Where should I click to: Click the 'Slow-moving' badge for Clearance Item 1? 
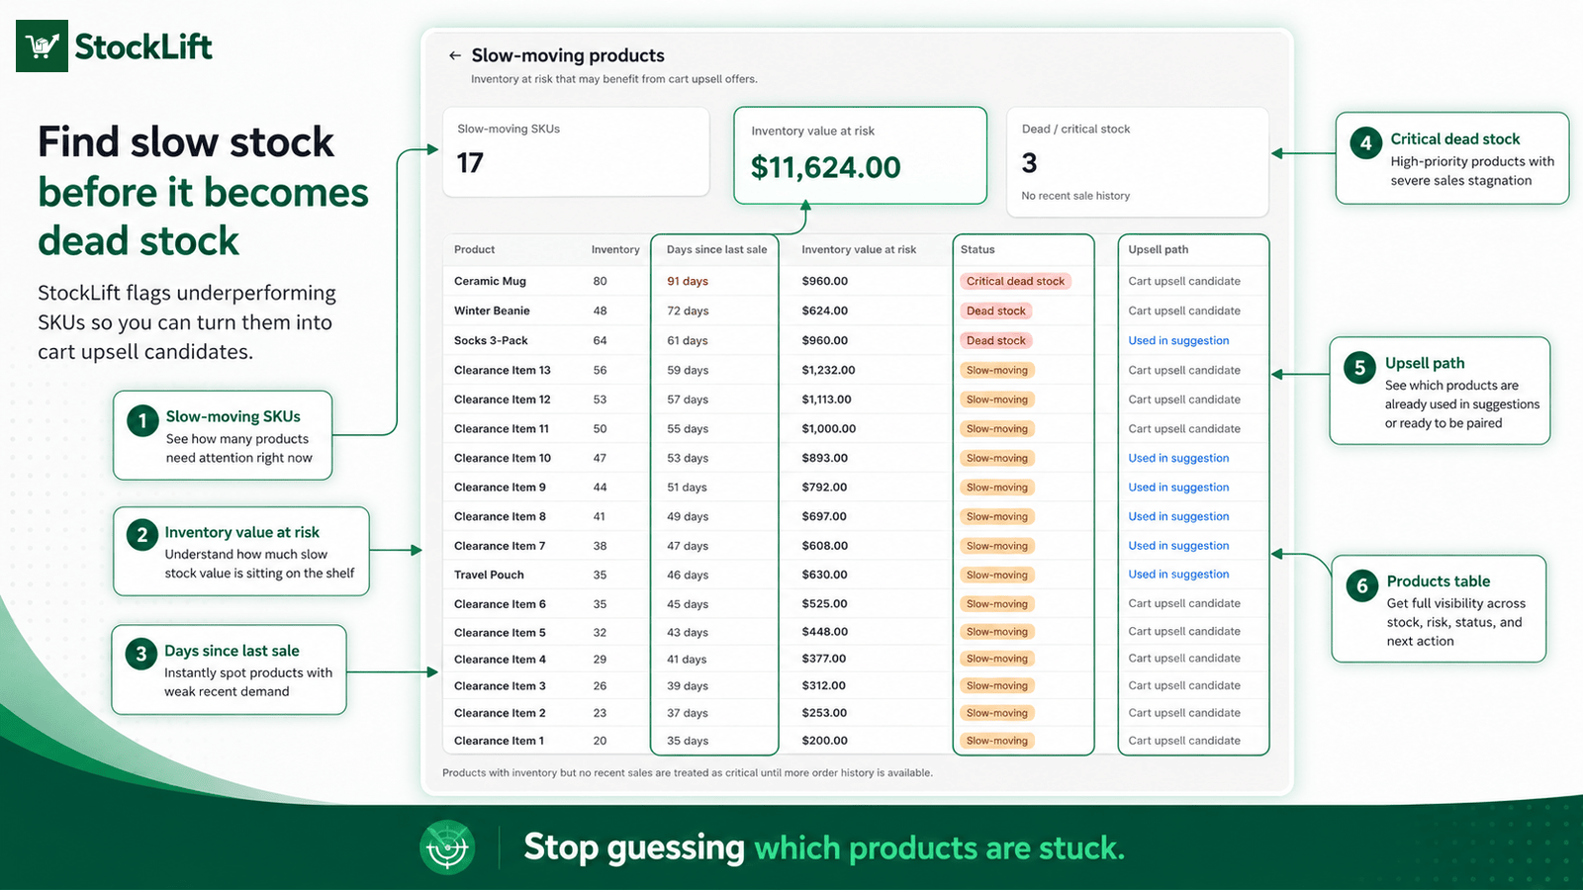click(x=997, y=741)
